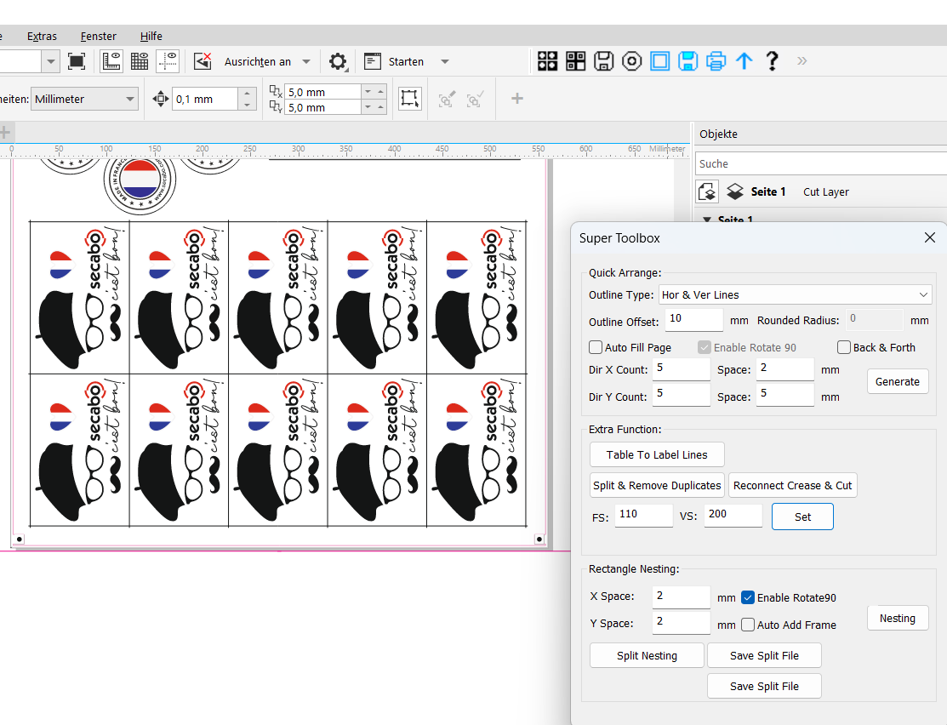Click the blue printer icon

click(x=716, y=61)
